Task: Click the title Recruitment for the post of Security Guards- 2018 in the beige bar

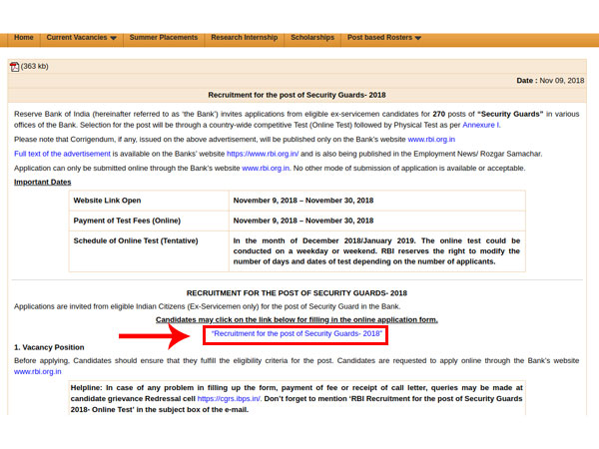Action: (x=297, y=95)
